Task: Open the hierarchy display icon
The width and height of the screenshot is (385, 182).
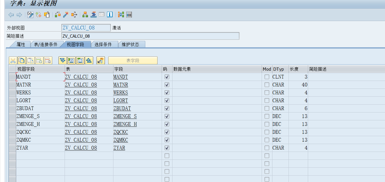Action: 85,14
